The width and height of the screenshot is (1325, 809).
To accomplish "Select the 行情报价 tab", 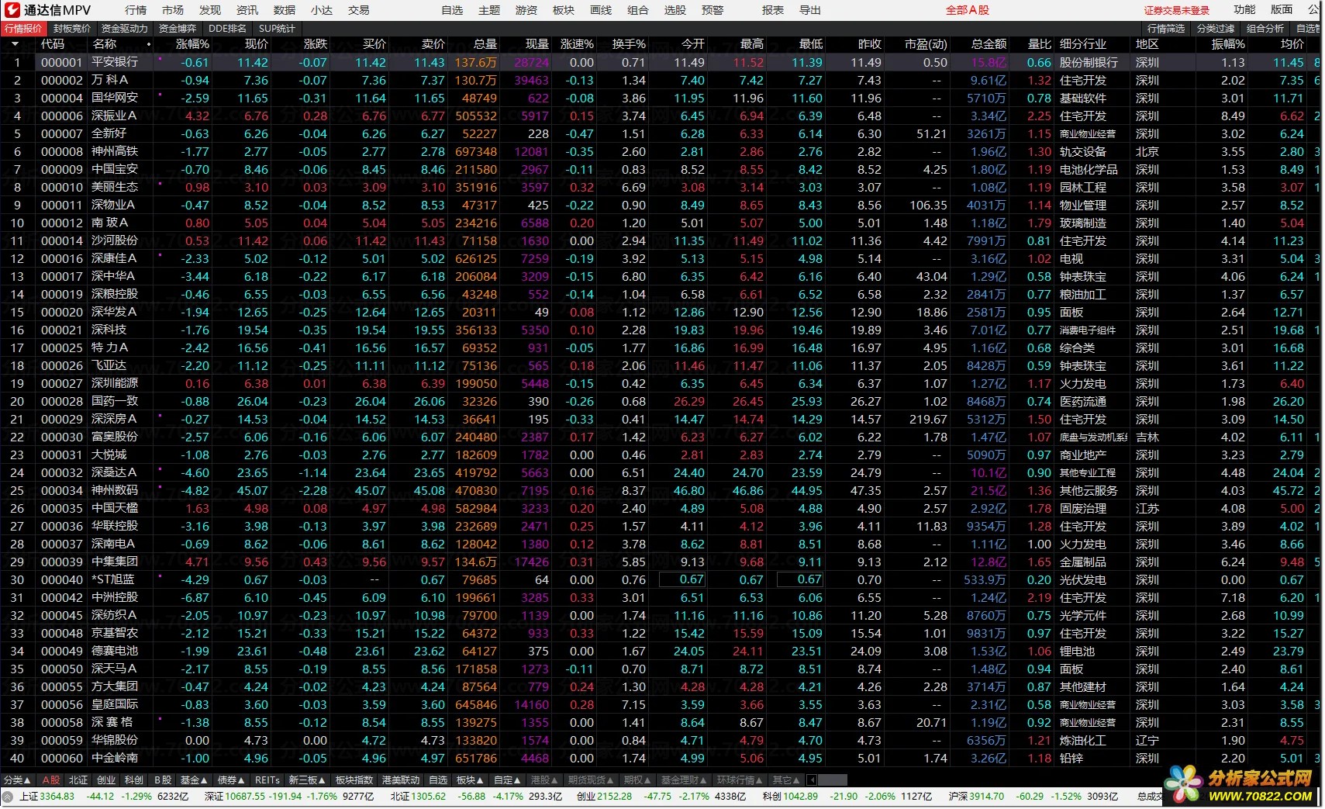I will 24,28.
